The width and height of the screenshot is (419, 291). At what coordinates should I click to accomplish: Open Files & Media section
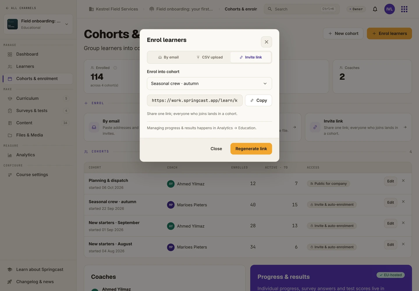38,135
